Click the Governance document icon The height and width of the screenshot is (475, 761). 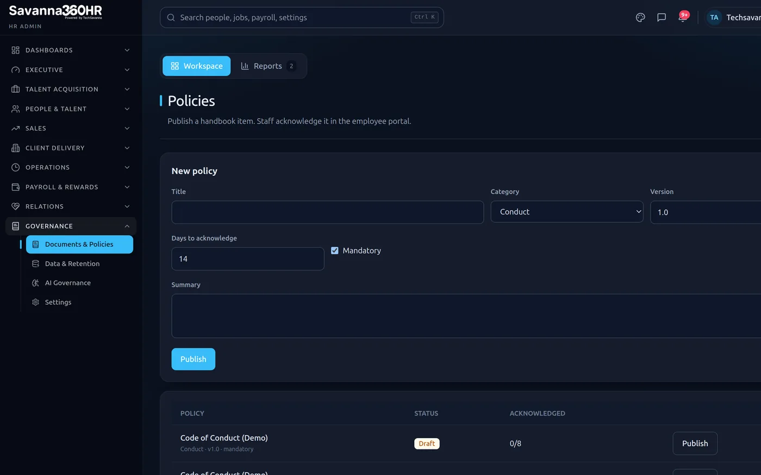pos(15,226)
